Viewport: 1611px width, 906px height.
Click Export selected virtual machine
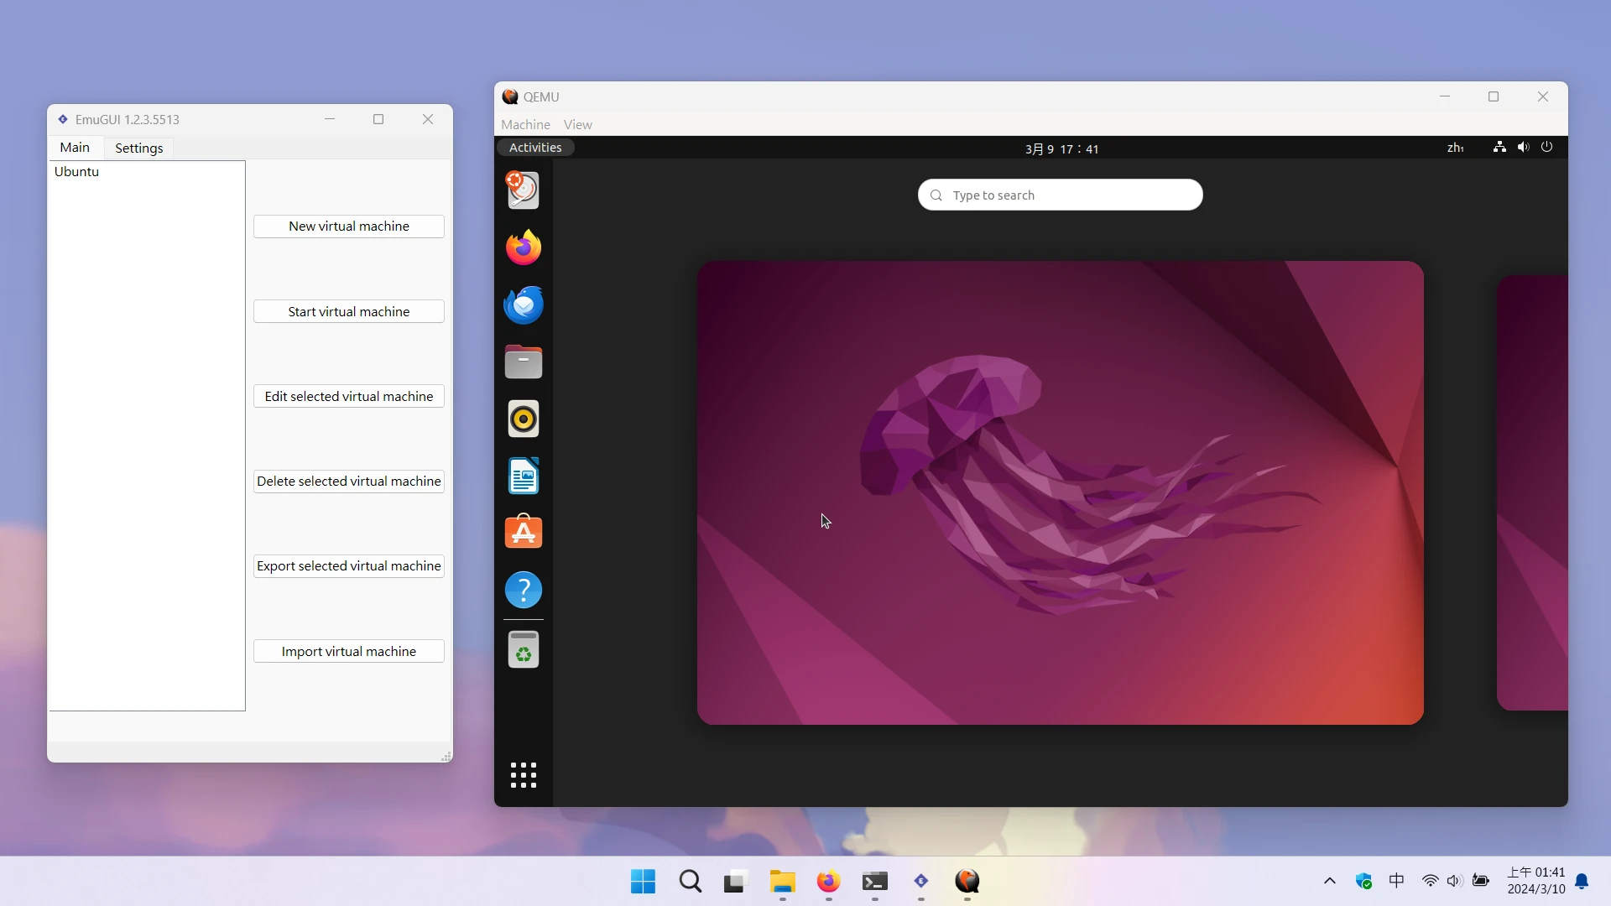[x=349, y=566]
